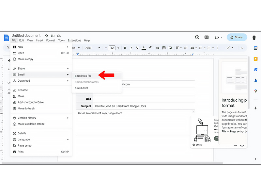Start a meeting with camera icon

[217, 37]
